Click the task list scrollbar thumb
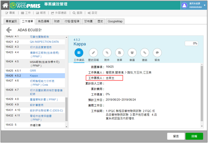Viewport: 208px width, 143px height. pos(66,109)
